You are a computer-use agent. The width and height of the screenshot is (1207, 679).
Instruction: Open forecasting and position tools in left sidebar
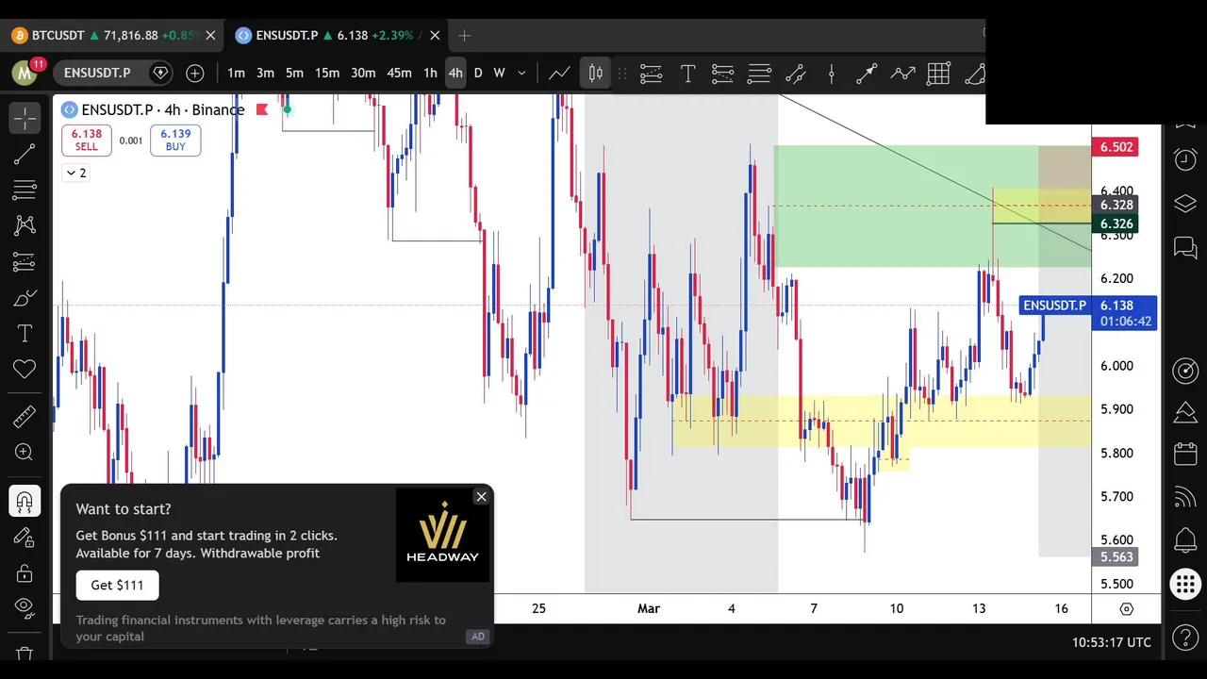pyautogui.click(x=25, y=261)
